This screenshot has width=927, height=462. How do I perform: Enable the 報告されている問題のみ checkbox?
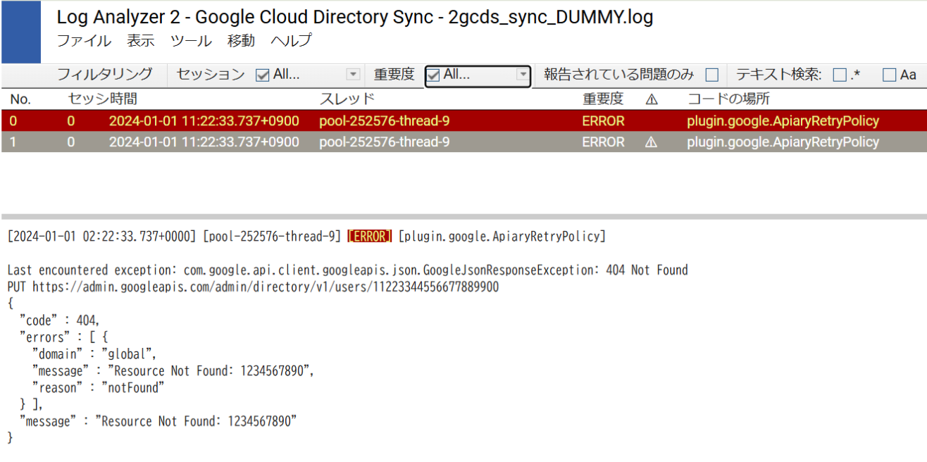713,75
